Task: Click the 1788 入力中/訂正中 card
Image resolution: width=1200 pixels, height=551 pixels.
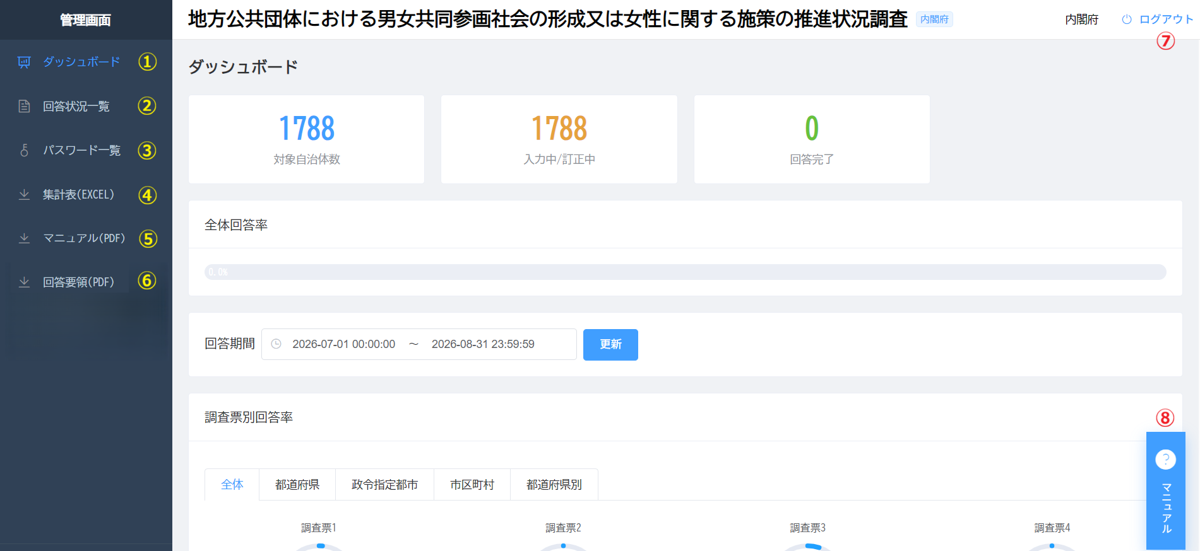Action: click(559, 139)
